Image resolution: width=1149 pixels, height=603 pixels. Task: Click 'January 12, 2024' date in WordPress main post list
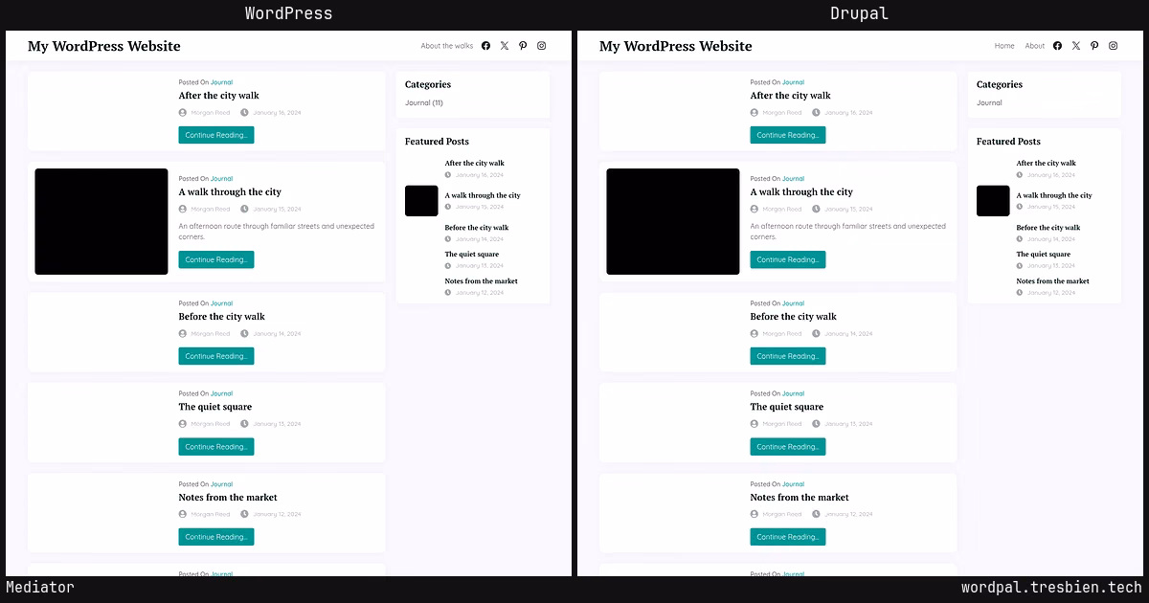pyautogui.click(x=277, y=515)
